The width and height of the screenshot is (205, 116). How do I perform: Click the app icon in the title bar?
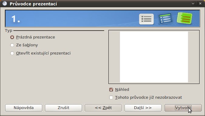pyautogui.click(x=5, y=4)
